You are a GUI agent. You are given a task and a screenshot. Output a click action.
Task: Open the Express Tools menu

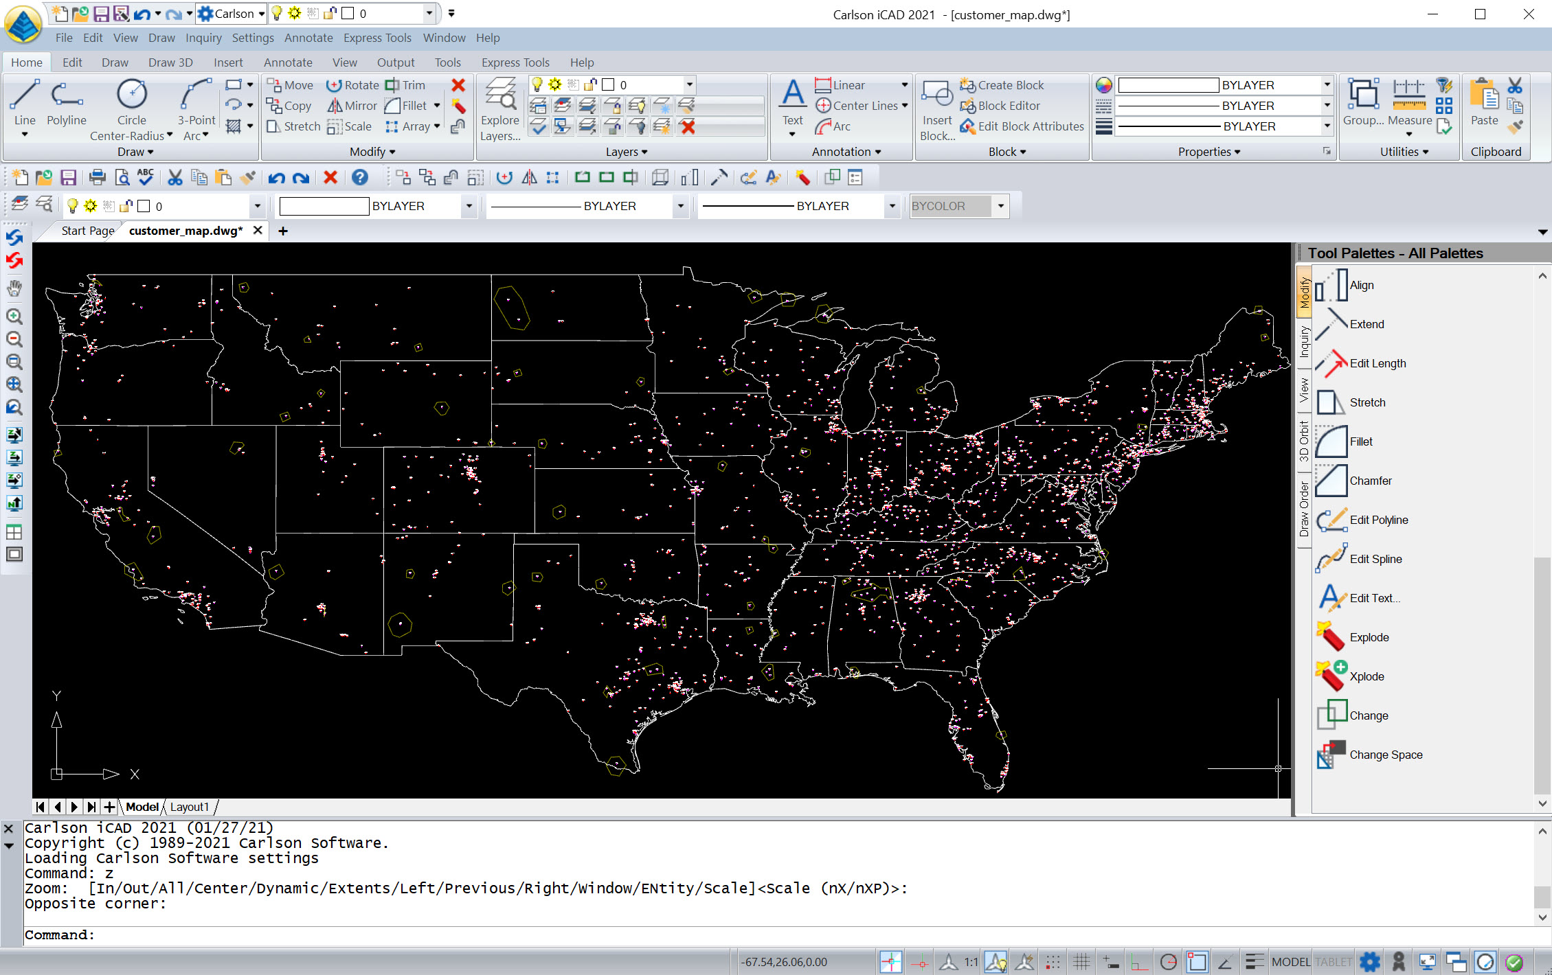click(377, 38)
